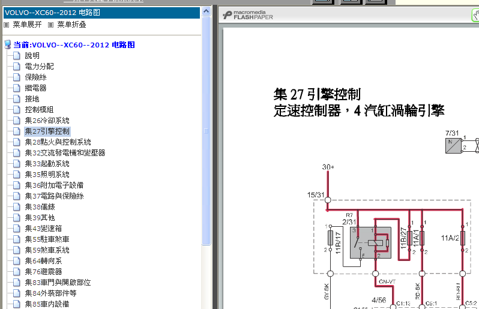479x309 pixels.
Task: Click the page icon next to 集28點火與控制系統
Action: tap(17, 142)
